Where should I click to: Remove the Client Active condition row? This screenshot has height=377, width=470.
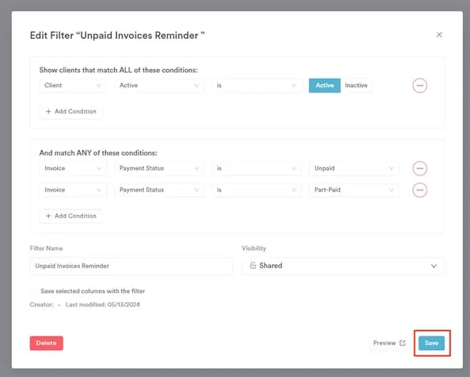pos(419,86)
